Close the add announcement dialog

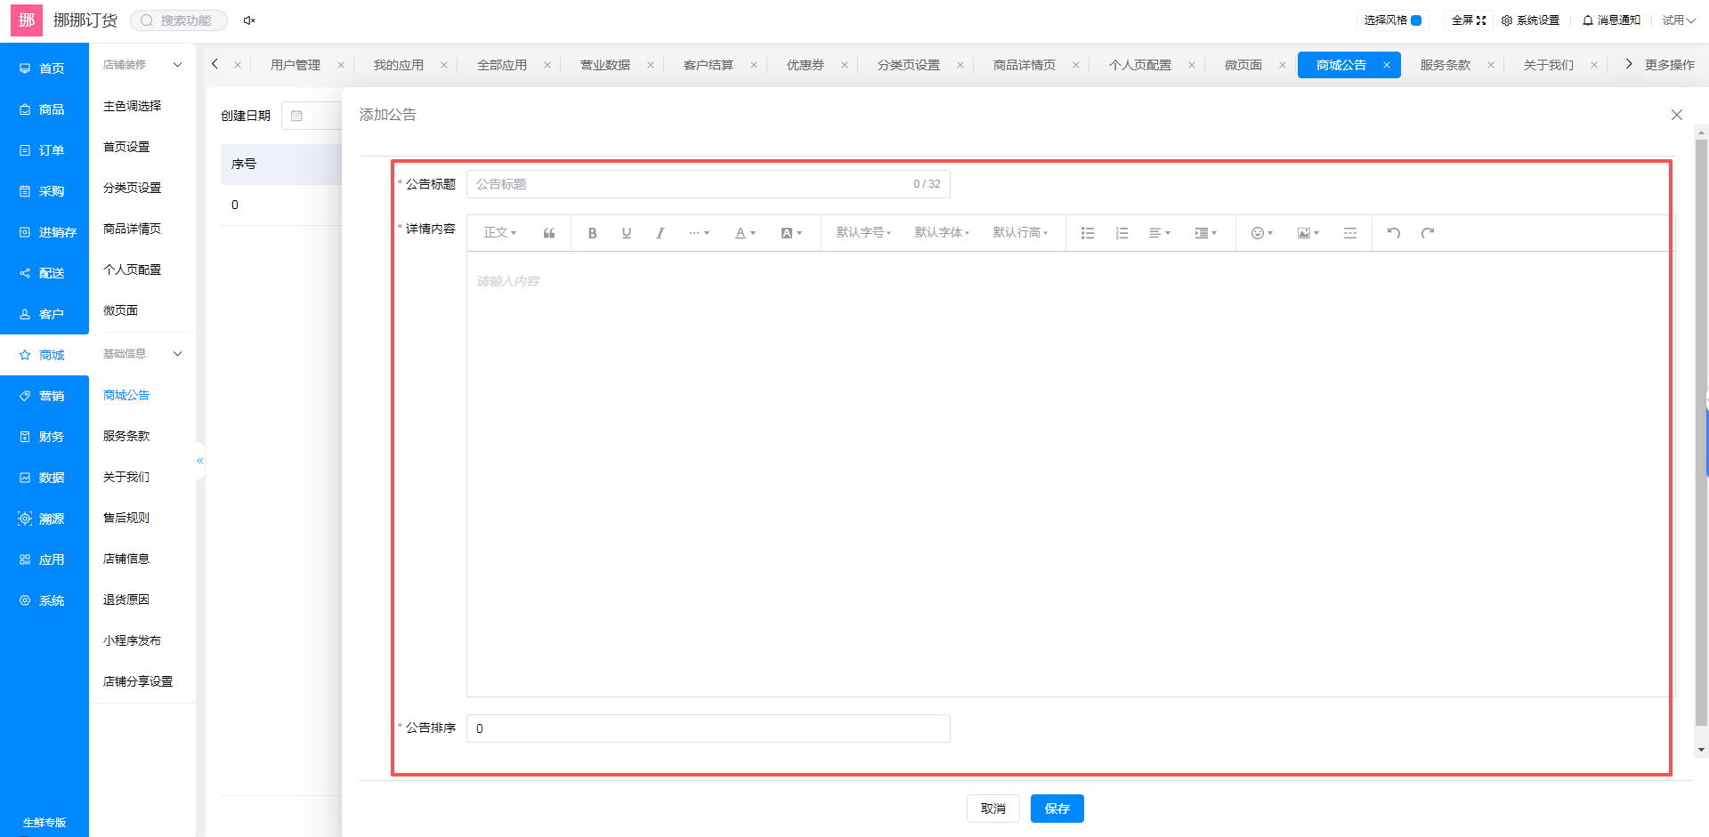point(1677,115)
